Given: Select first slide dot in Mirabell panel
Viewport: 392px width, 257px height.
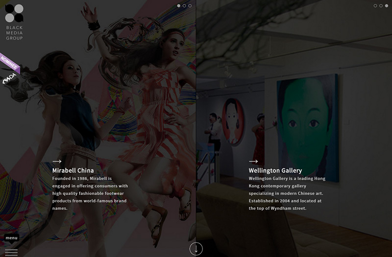Looking at the screenshot, I should tap(179, 6).
